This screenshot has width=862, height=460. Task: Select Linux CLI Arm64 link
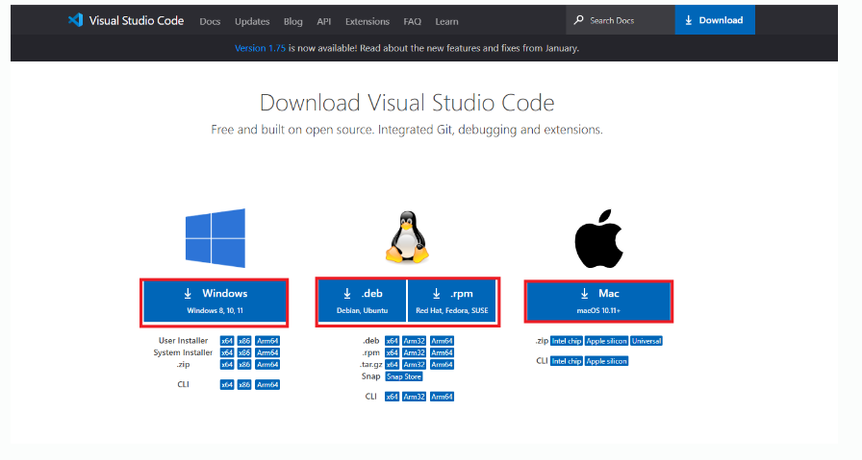[442, 397]
